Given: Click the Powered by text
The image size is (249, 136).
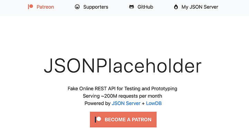Looking at the screenshot, I should [x=97, y=103].
